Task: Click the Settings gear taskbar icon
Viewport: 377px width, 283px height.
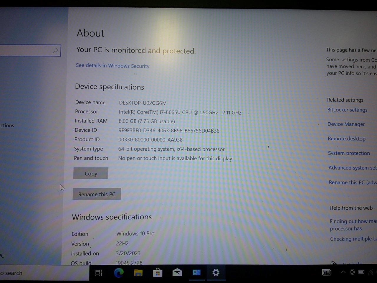Action: coord(216,273)
